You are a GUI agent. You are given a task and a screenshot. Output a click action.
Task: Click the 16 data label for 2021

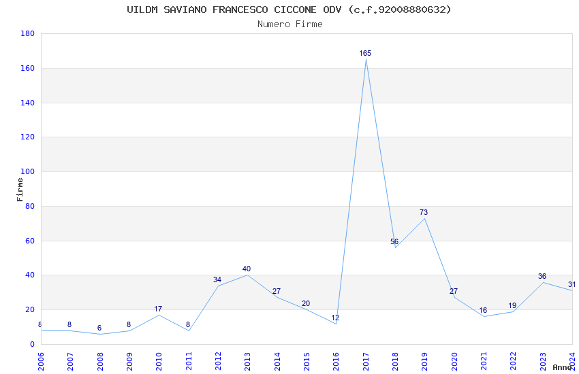[x=483, y=311]
